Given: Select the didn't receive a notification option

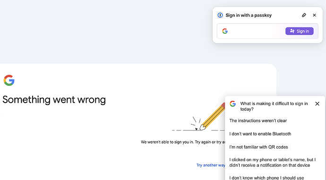Looking at the screenshot, I should click(x=272, y=163).
